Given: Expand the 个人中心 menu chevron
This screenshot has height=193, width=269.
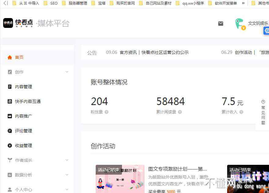Looking at the screenshot, I should tap(67, 190).
